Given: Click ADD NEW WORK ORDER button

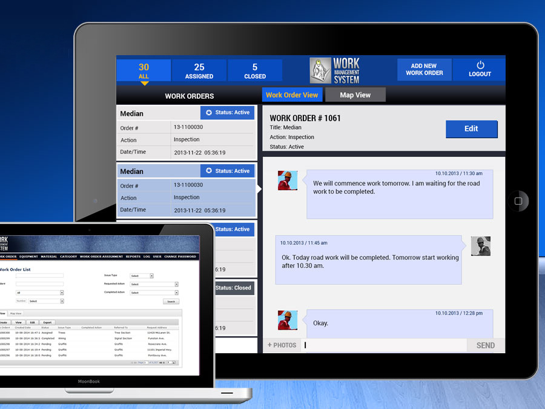Looking at the screenshot, I should pyautogui.click(x=424, y=70).
